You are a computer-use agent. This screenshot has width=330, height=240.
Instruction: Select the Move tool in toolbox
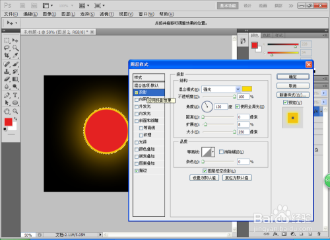coord(15,40)
